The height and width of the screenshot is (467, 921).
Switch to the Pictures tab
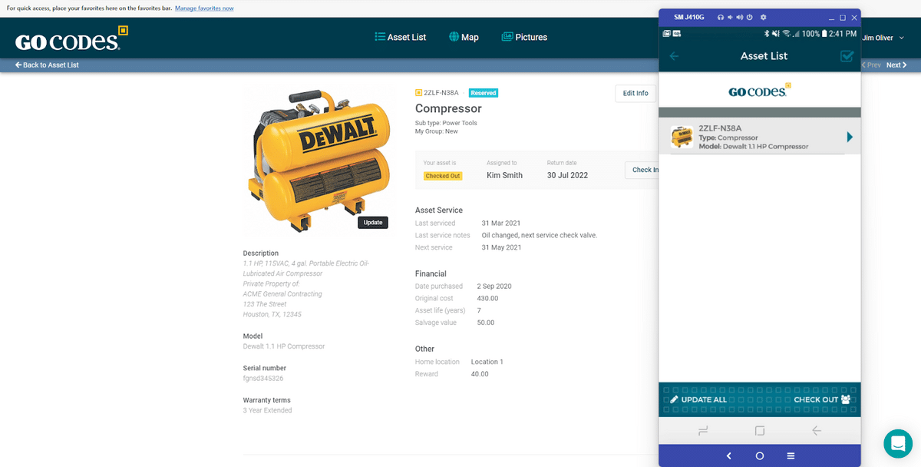[x=524, y=37]
